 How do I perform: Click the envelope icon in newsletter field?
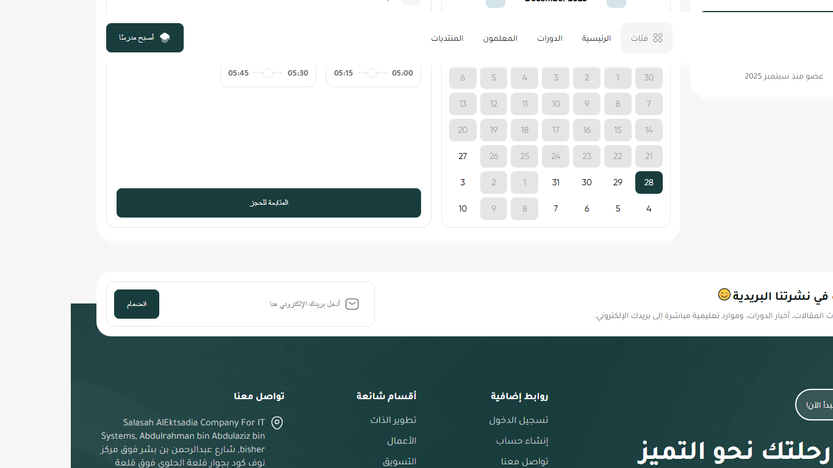[x=352, y=304]
